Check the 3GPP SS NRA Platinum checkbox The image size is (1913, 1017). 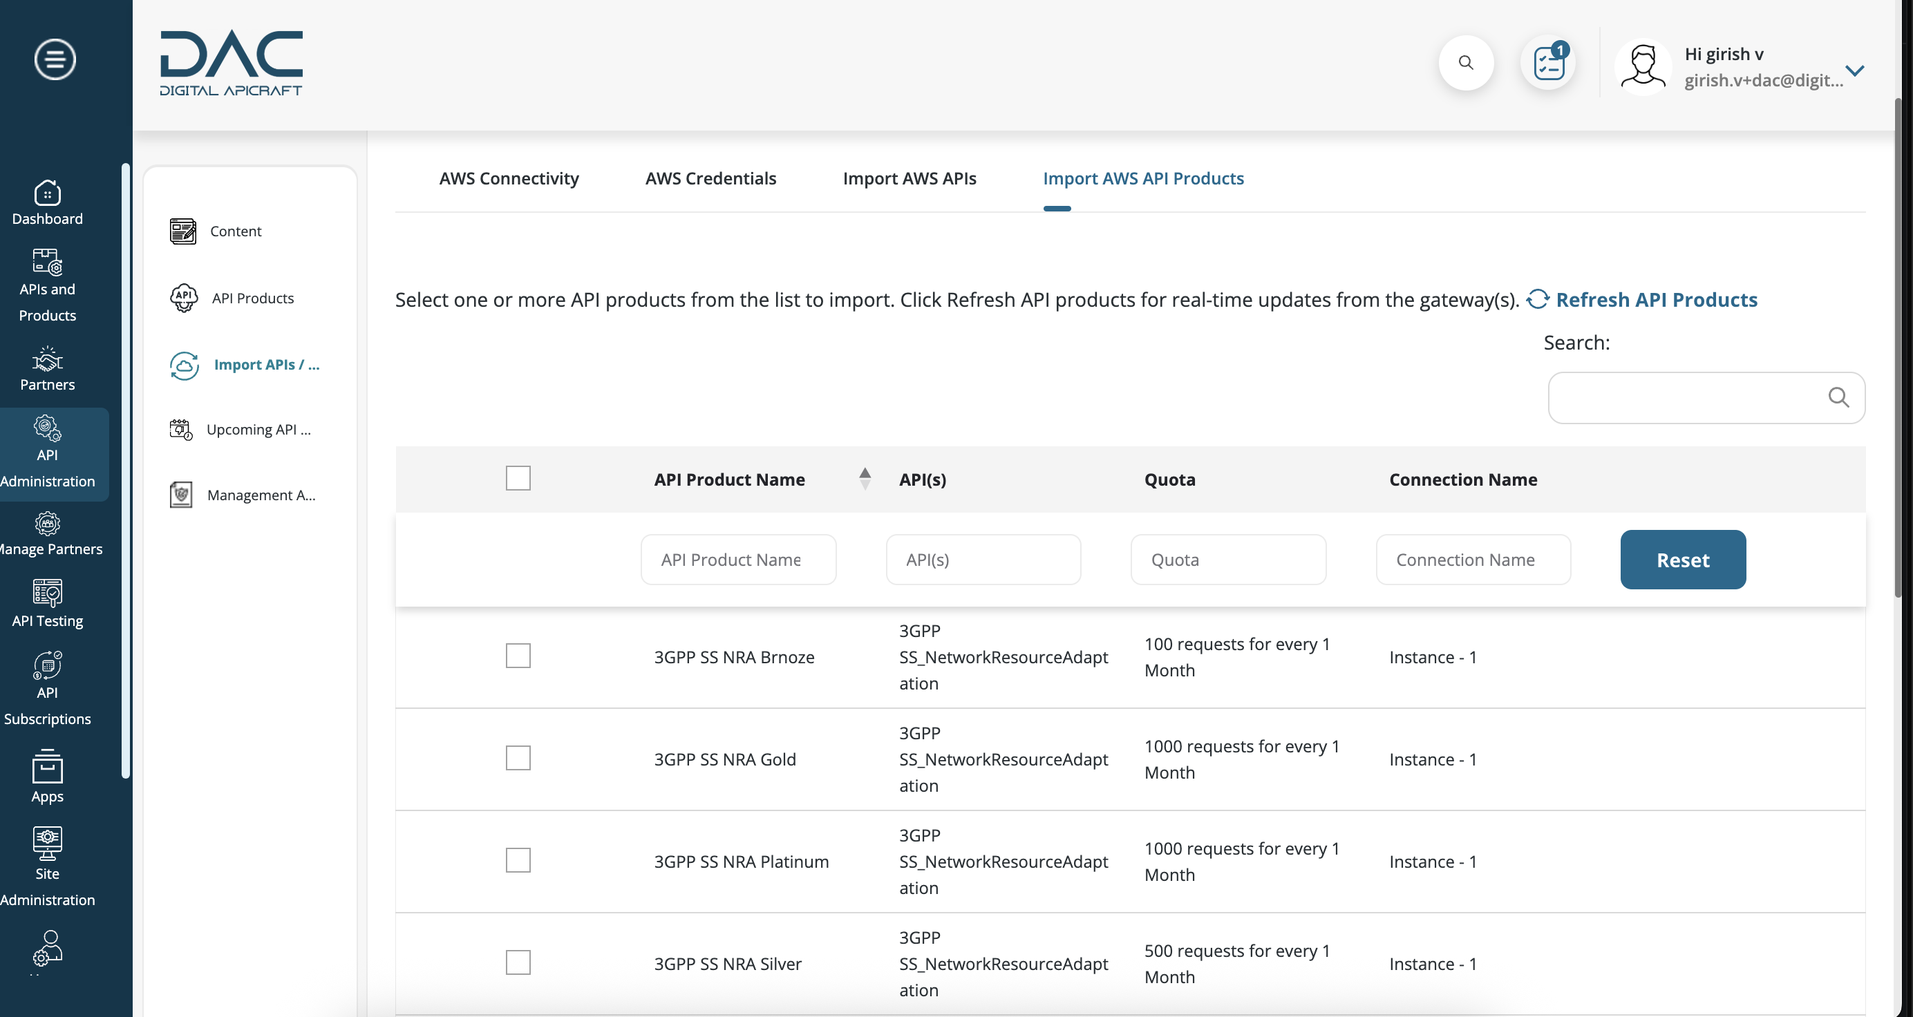[518, 861]
